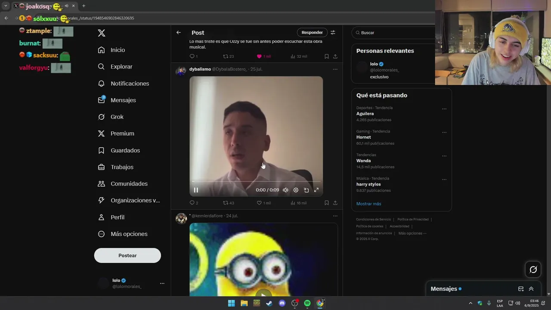Screen dimensions: 551x310
Task: Click the Responder button
Action: (x=312, y=32)
